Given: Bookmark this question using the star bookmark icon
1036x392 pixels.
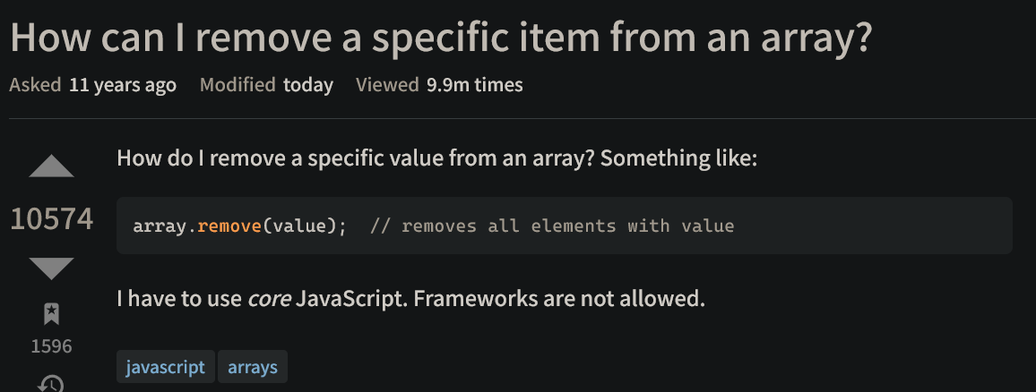Looking at the screenshot, I should click(x=52, y=314).
